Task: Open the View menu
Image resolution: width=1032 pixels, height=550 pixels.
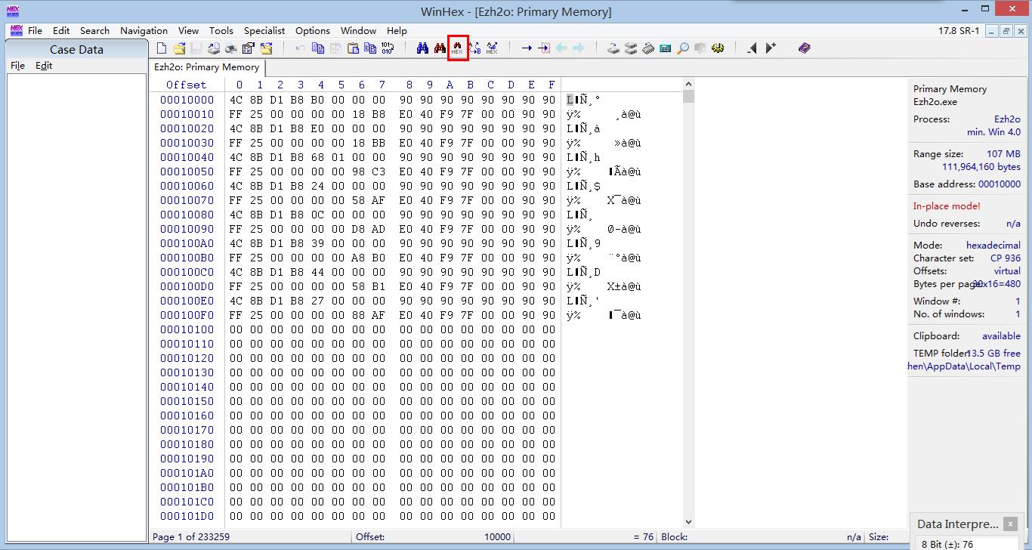Action: point(188,31)
